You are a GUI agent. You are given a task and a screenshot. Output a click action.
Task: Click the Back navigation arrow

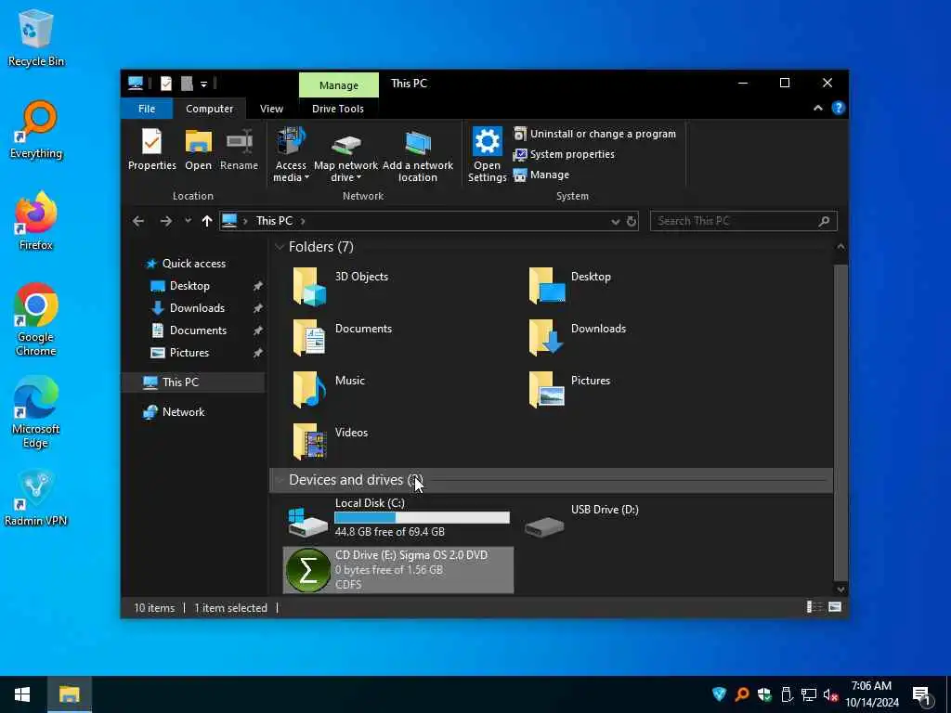point(138,221)
